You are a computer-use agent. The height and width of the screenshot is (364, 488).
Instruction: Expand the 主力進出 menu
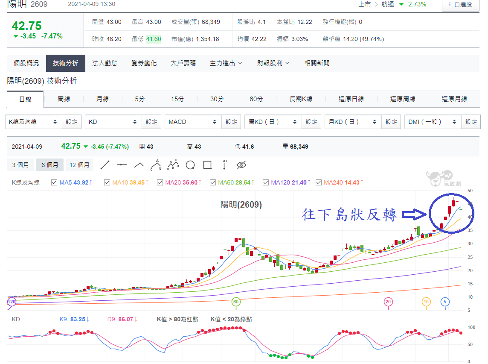coord(226,63)
